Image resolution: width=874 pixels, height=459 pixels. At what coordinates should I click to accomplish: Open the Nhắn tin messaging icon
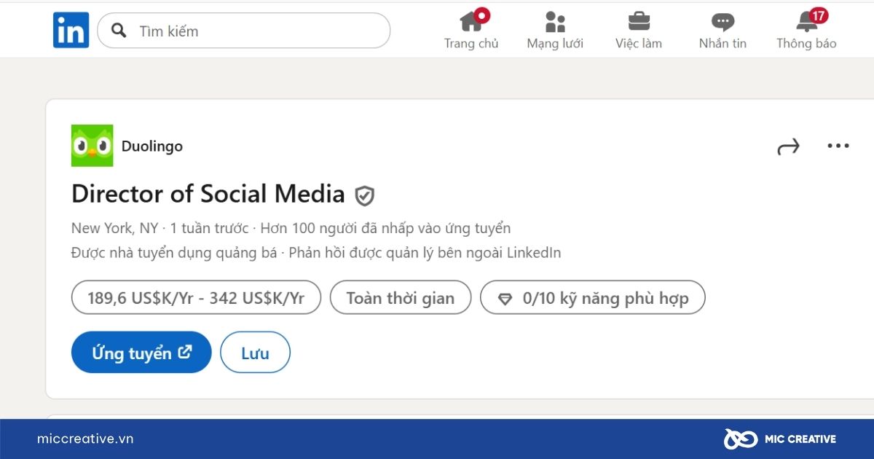[723, 22]
